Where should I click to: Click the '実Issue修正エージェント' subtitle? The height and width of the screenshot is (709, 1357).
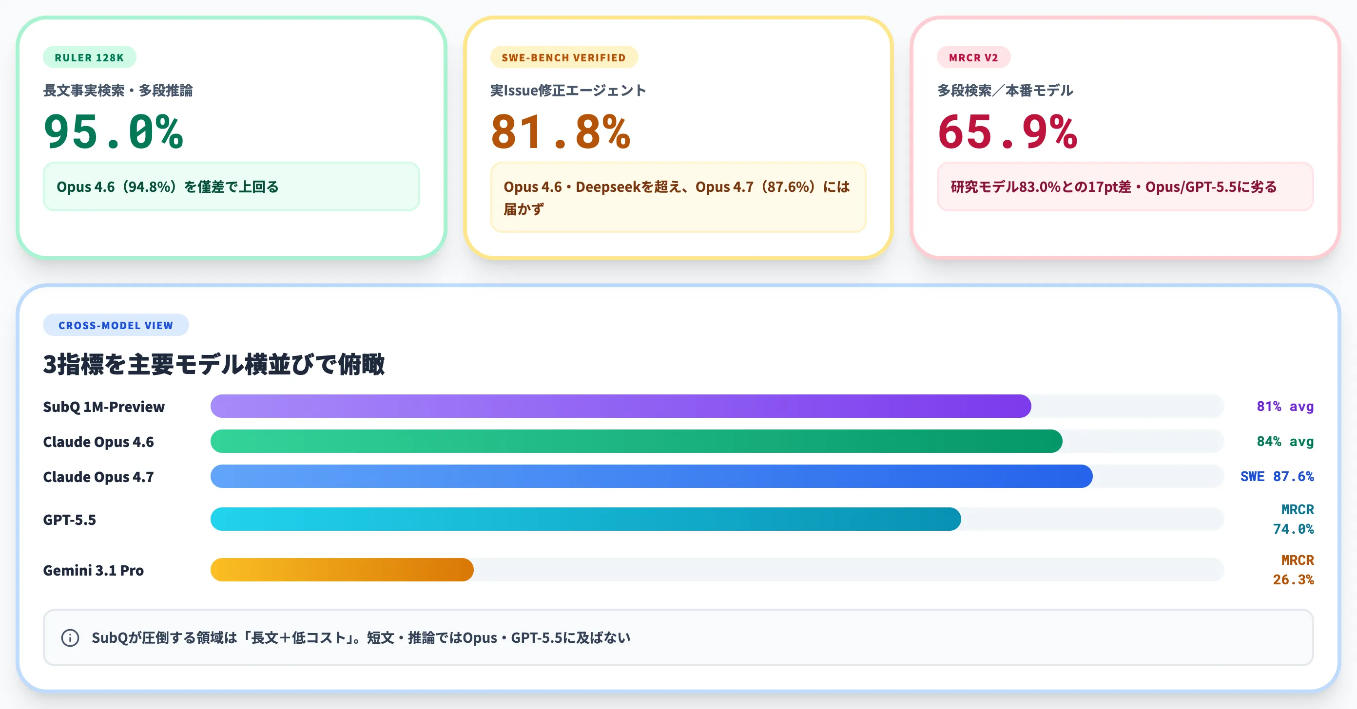point(568,91)
